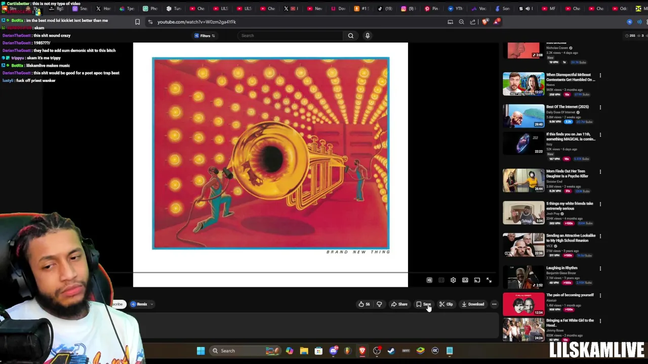
Task: Switch to the TikTok browser tab
Action: pyautogui.click(x=386, y=9)
